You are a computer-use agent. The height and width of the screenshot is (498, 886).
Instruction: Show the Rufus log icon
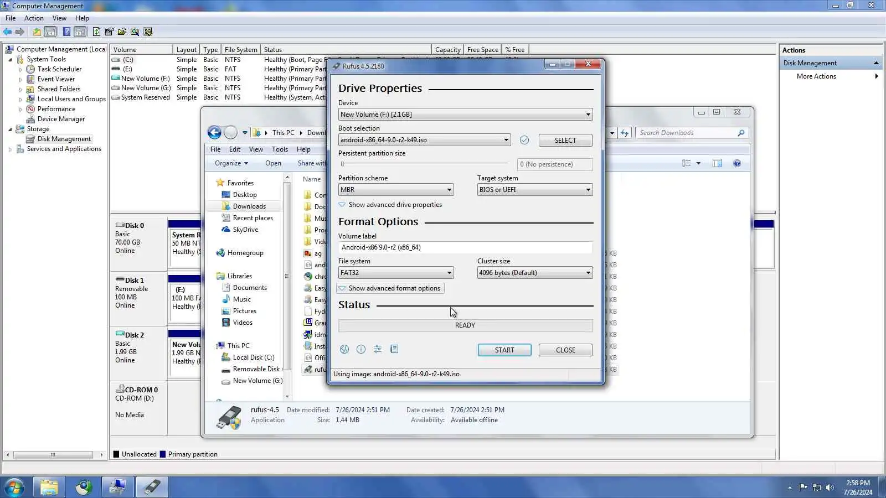pos(394,349)
